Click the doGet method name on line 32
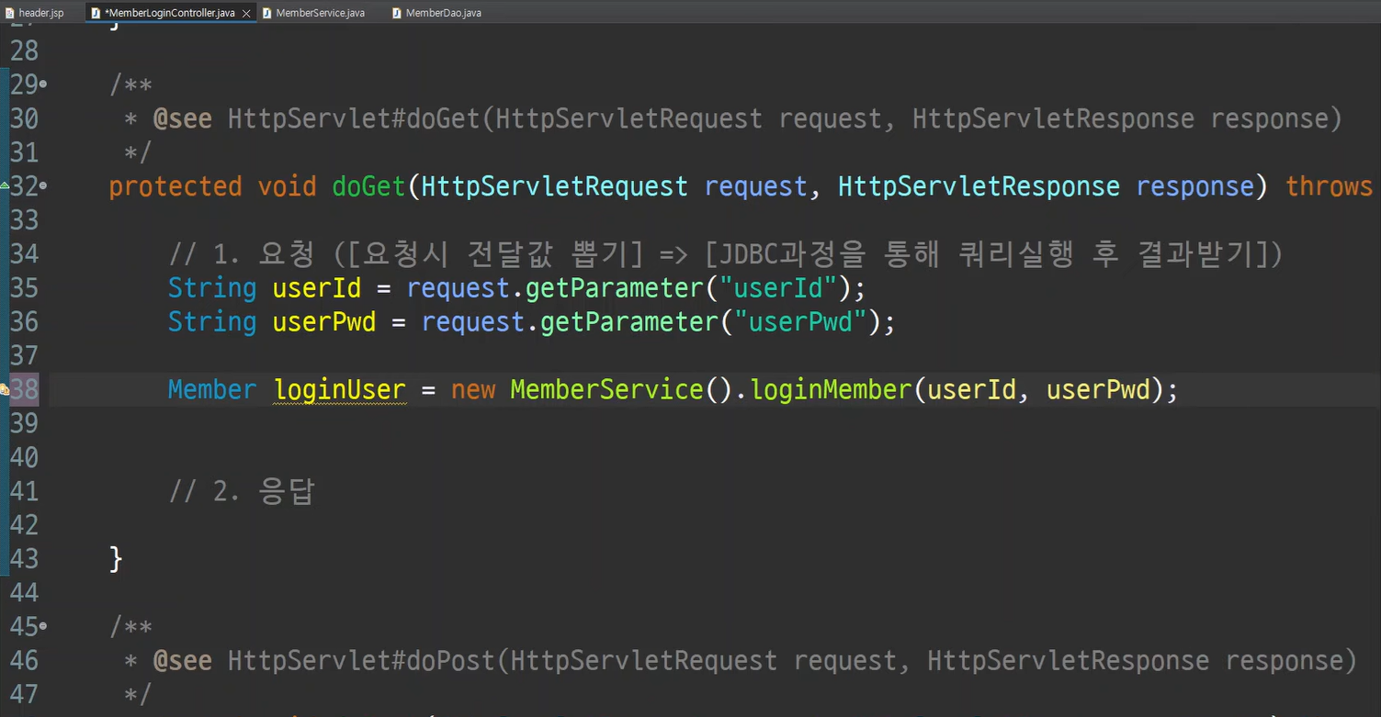 coord(368,186)
